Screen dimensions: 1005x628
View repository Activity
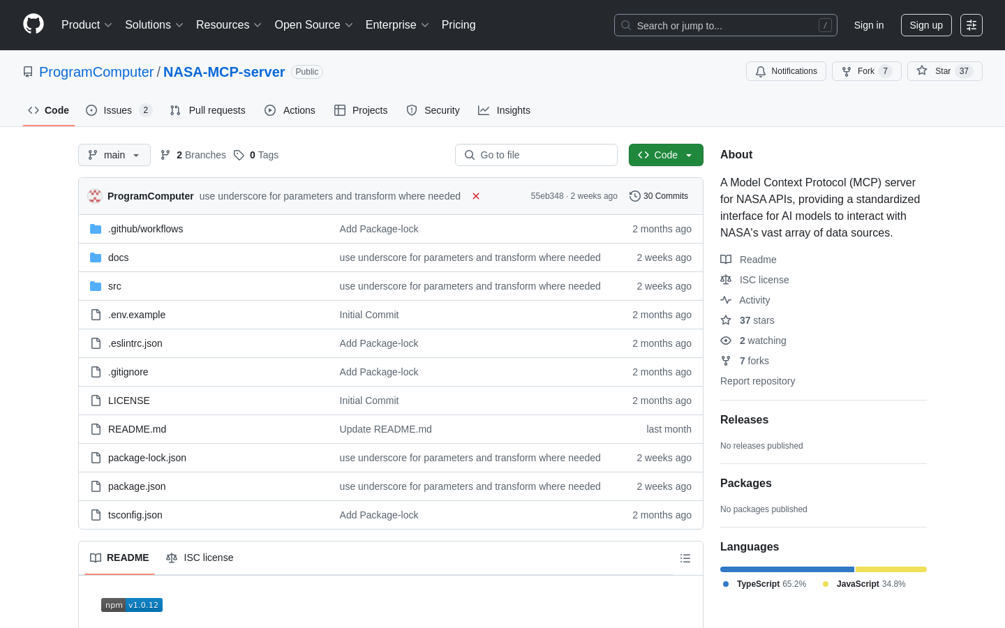coord(745,300)
